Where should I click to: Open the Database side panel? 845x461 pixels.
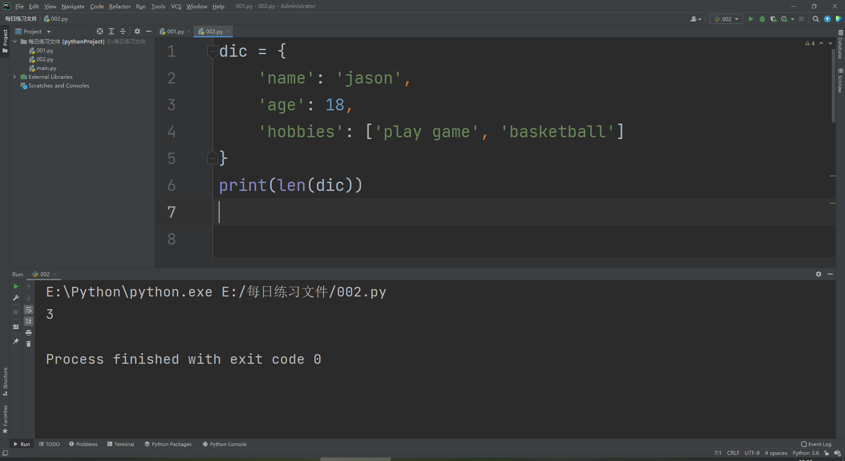840,44
